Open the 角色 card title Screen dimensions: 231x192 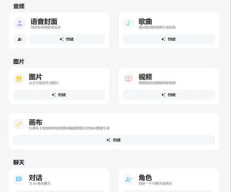(x=145, y=177)
